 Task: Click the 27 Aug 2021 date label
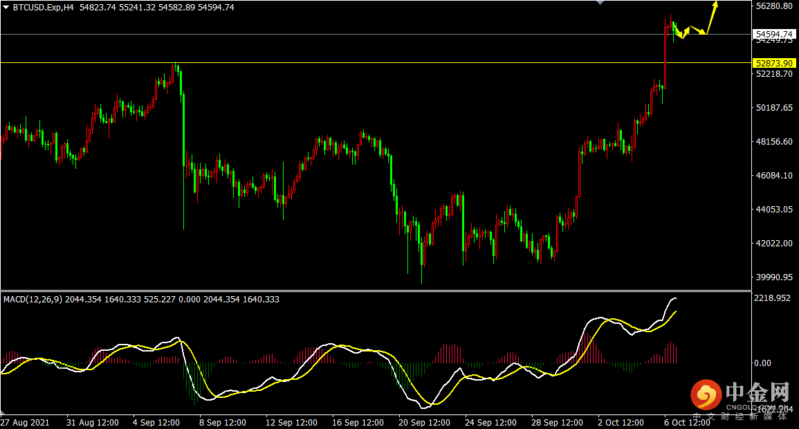pyautogui.click(x=25, y=422)
